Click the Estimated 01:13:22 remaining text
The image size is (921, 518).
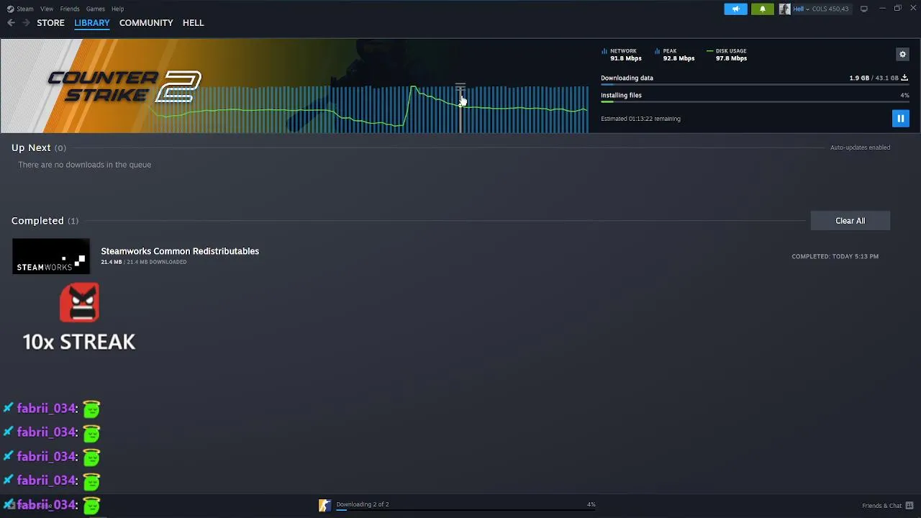coord(640,119)
